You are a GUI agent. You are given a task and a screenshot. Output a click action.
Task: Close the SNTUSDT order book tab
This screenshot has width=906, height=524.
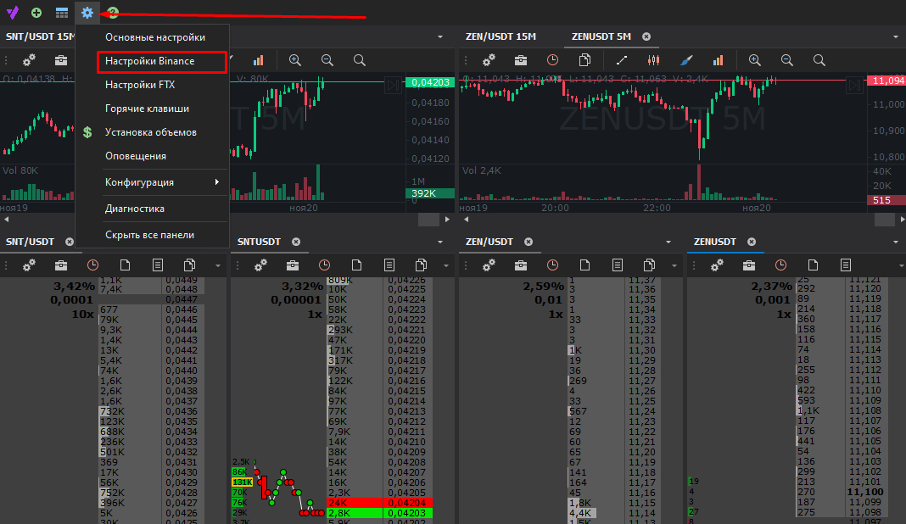click(x=296, y=242)
